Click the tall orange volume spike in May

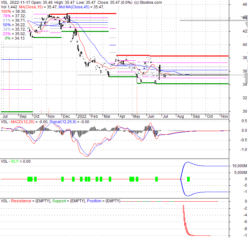pos(137,100)
